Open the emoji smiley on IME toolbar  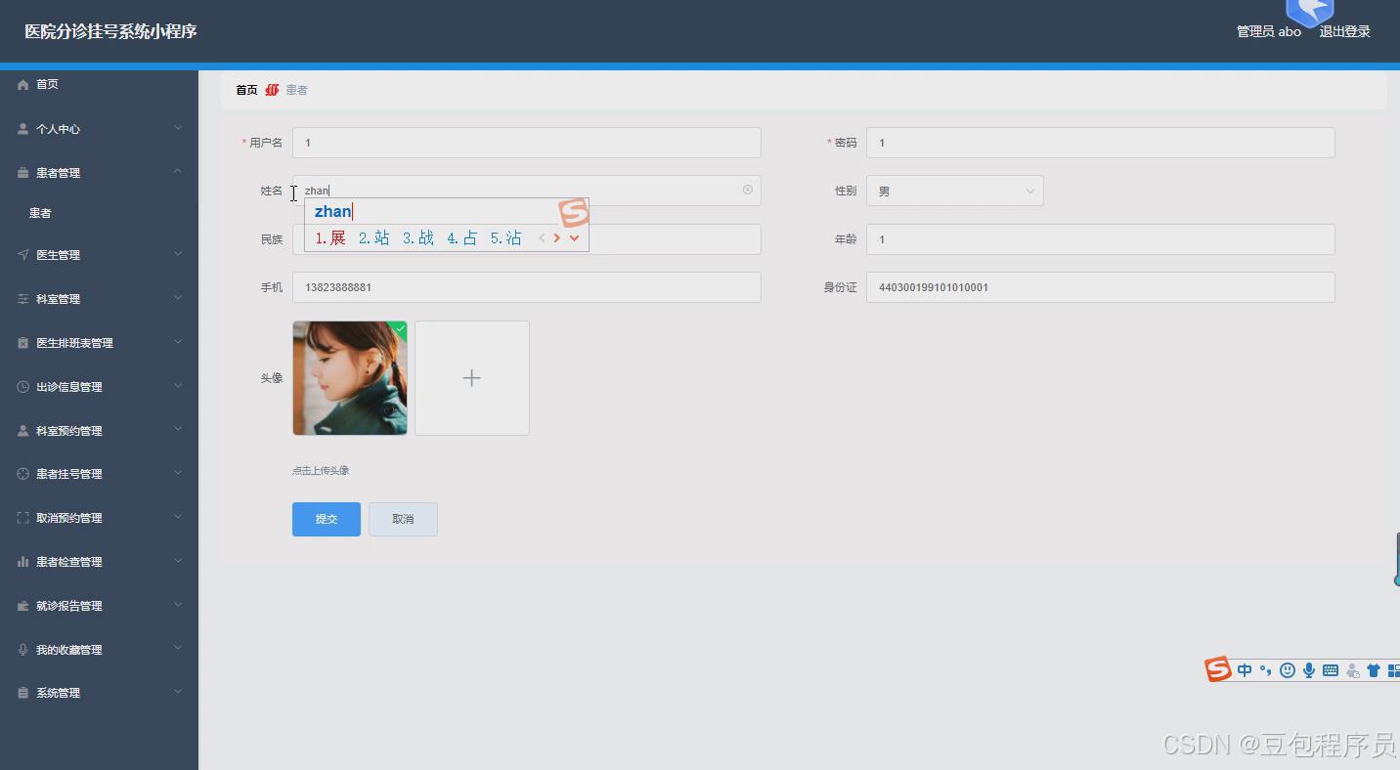point(1288,670)
